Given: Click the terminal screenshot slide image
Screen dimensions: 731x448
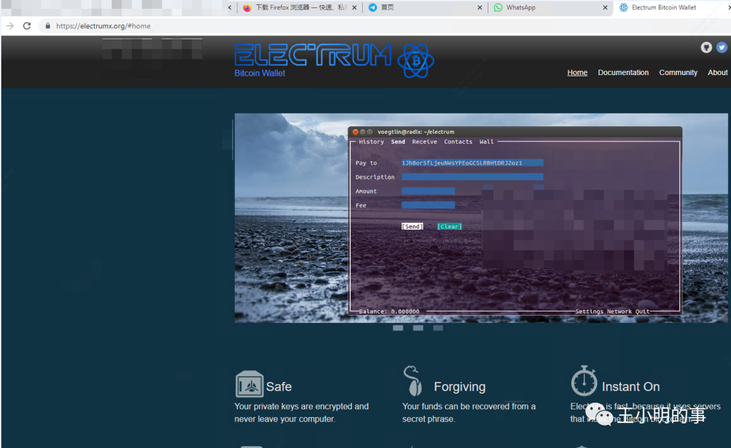Looking at the screenshot, I should (481, 218).
